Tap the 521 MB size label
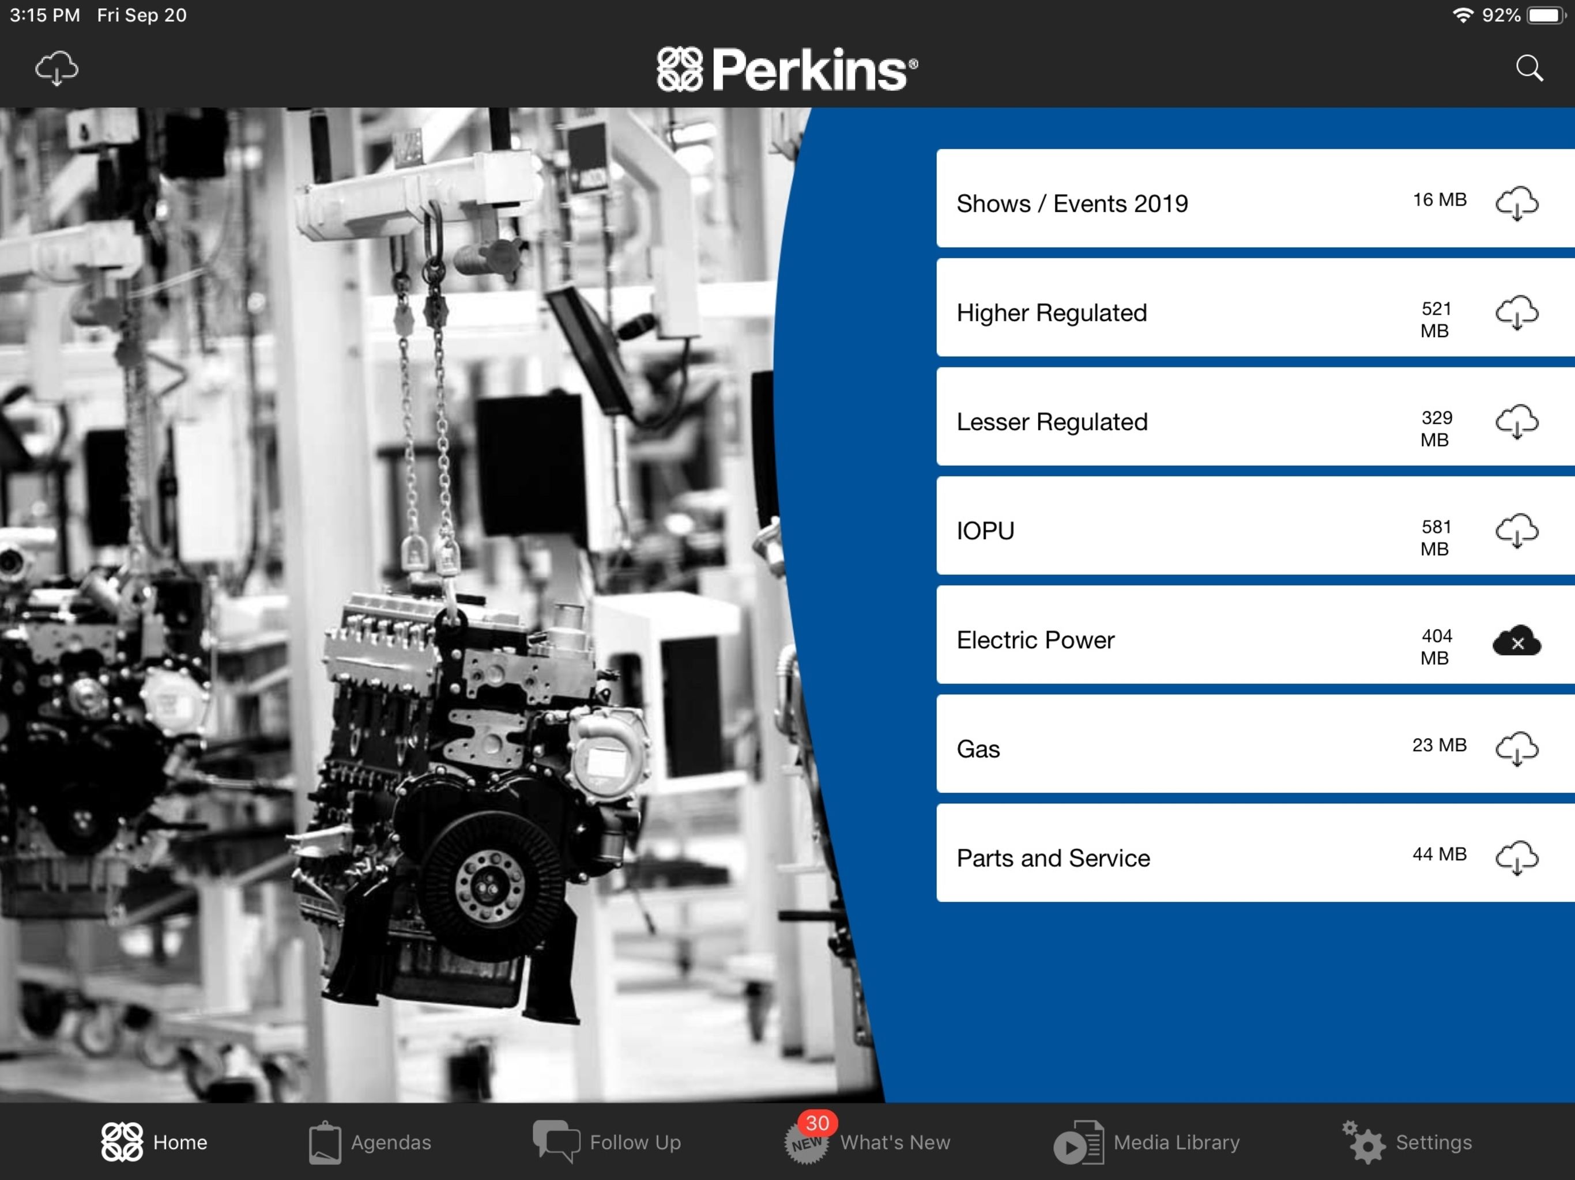The image size is (1575, 1180). (x=1435, y=320)
